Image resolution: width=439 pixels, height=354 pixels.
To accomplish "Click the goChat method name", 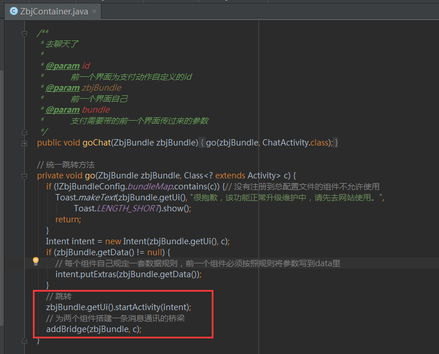I will [x=96, y=143].
